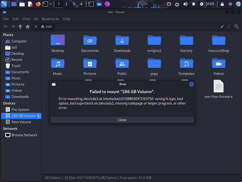The image size is (242, 182).
Task: Go to the home folder in the toolbar
Action: [x=28, y=27]
